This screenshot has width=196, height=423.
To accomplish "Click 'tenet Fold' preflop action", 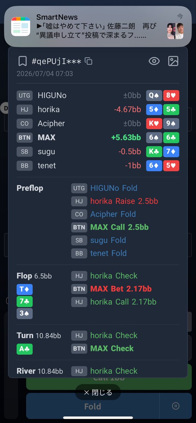I will (108, 253).
